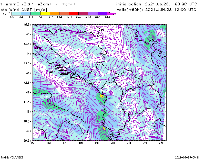Click the 45.5N latitude label

pyautogui.click(x=27, y=24)
